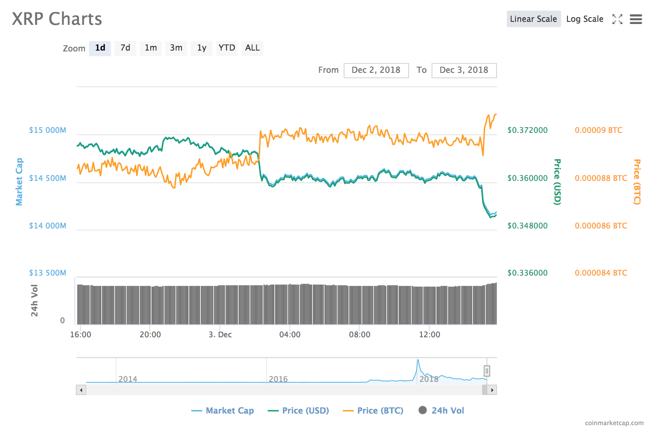Click the 3. Dec time axis label

tap(220, 335)
